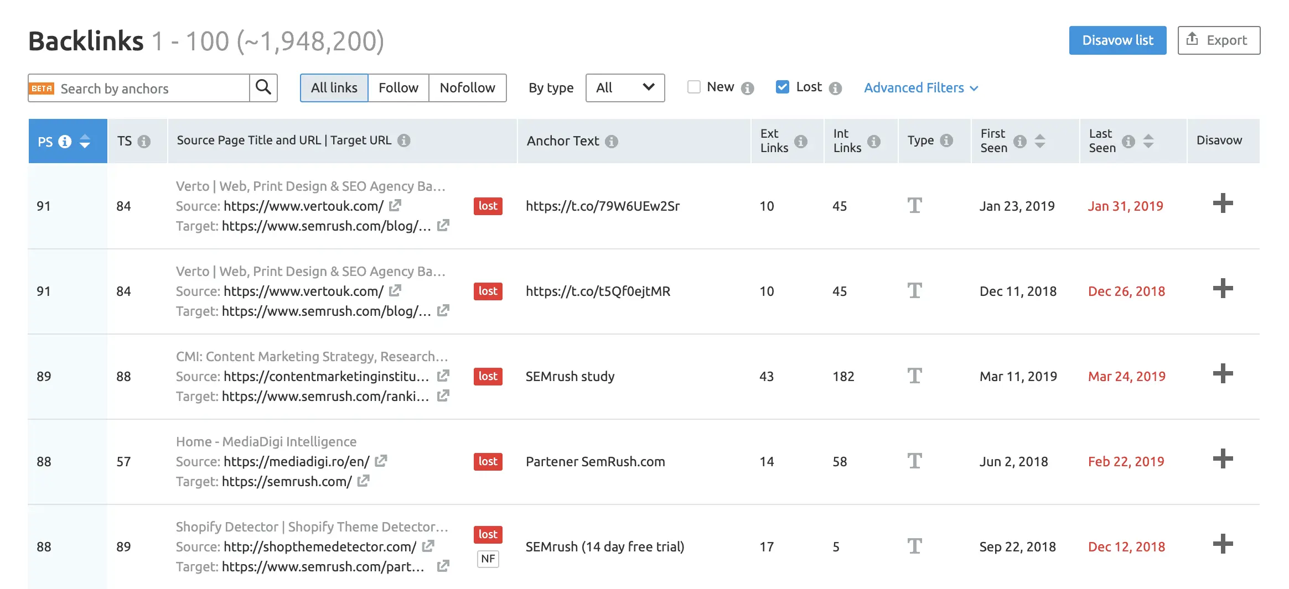Image resolution: width=1289 pixels, height=589 pixels.
Task: Add Feb 22, 2019 row to disavow
Action: [1223, 459]
